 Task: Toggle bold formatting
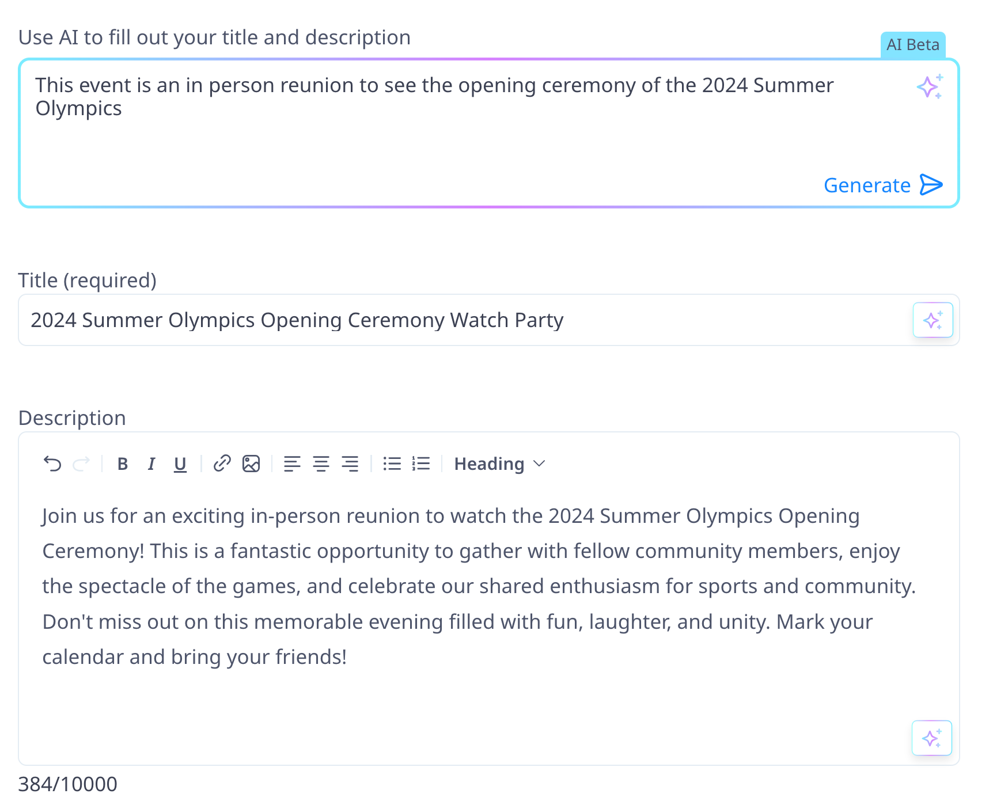pyautogui.click(x=122, y=464)
